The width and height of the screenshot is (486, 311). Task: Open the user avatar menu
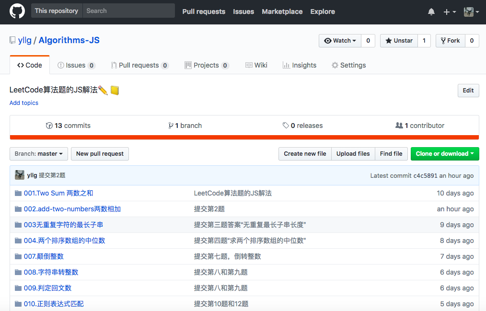point(472,12)
